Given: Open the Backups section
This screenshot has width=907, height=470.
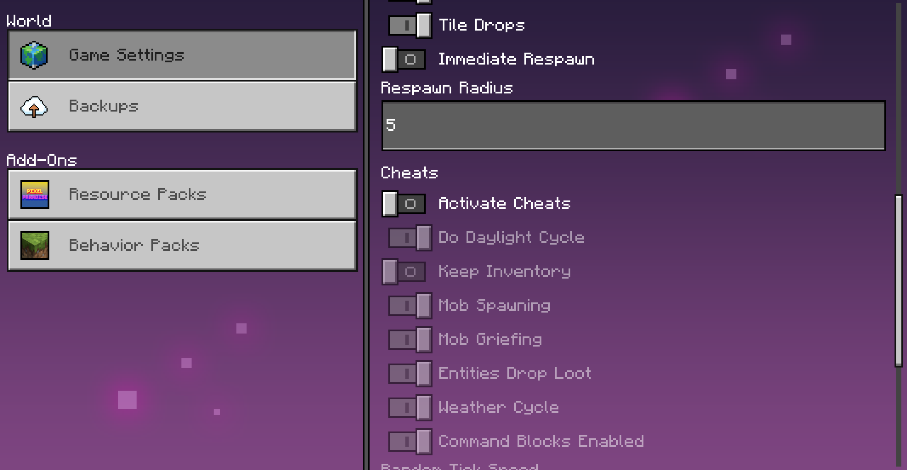Looking at the screenshot, I should pos(182,106).
